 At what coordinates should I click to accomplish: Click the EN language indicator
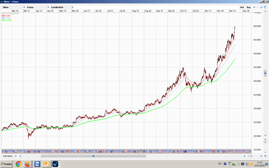coord(220,164)
